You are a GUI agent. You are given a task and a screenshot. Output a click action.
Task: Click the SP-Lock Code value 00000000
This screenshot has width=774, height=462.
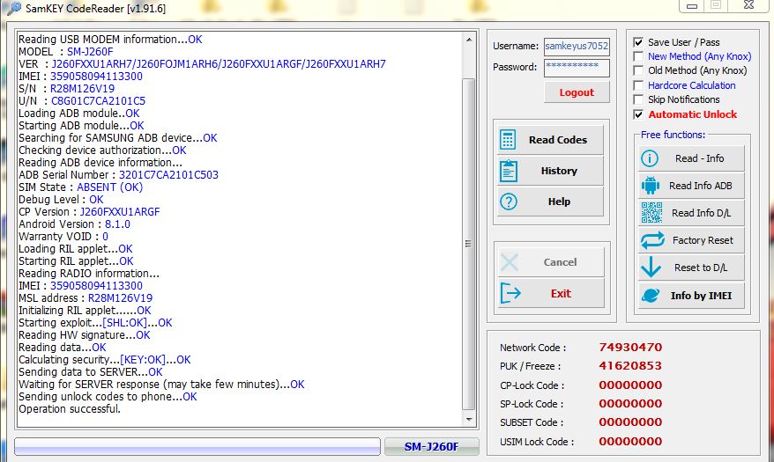click(x=630, y=403)
